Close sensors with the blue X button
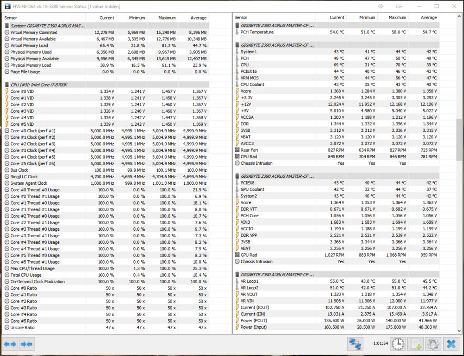Viewport: 464px width, 356px height. [451, 343]
